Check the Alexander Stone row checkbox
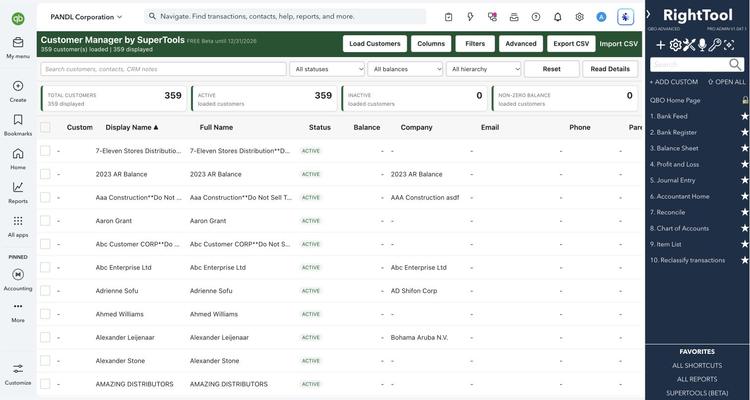The width and height of the screenshot is (750, 400). pos(45,361)
